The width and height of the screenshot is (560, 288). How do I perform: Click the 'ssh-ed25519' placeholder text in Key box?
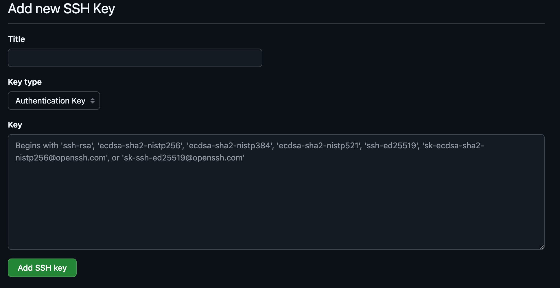pos(391,145)
